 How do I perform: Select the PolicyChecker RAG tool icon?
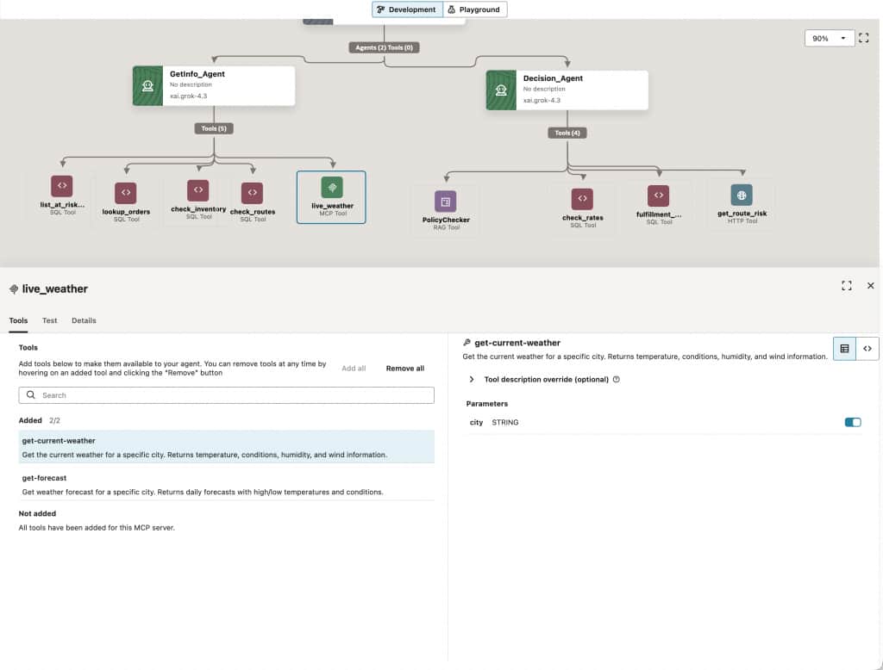coord(446,202)
